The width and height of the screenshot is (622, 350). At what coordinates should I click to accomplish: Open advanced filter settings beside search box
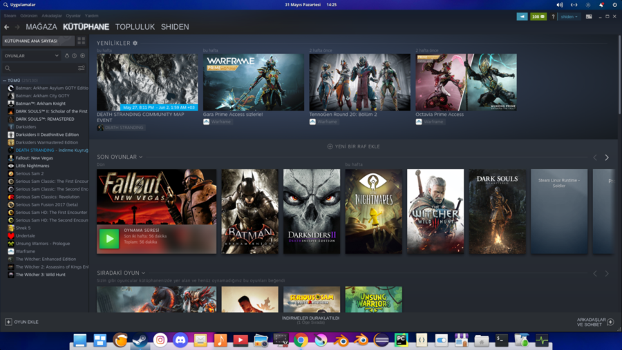tap(82, 68)
